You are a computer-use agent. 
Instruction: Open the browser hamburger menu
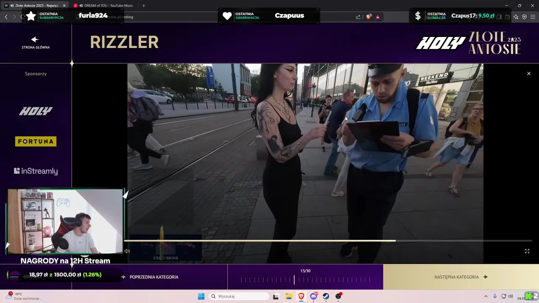[x=533, y=17]
